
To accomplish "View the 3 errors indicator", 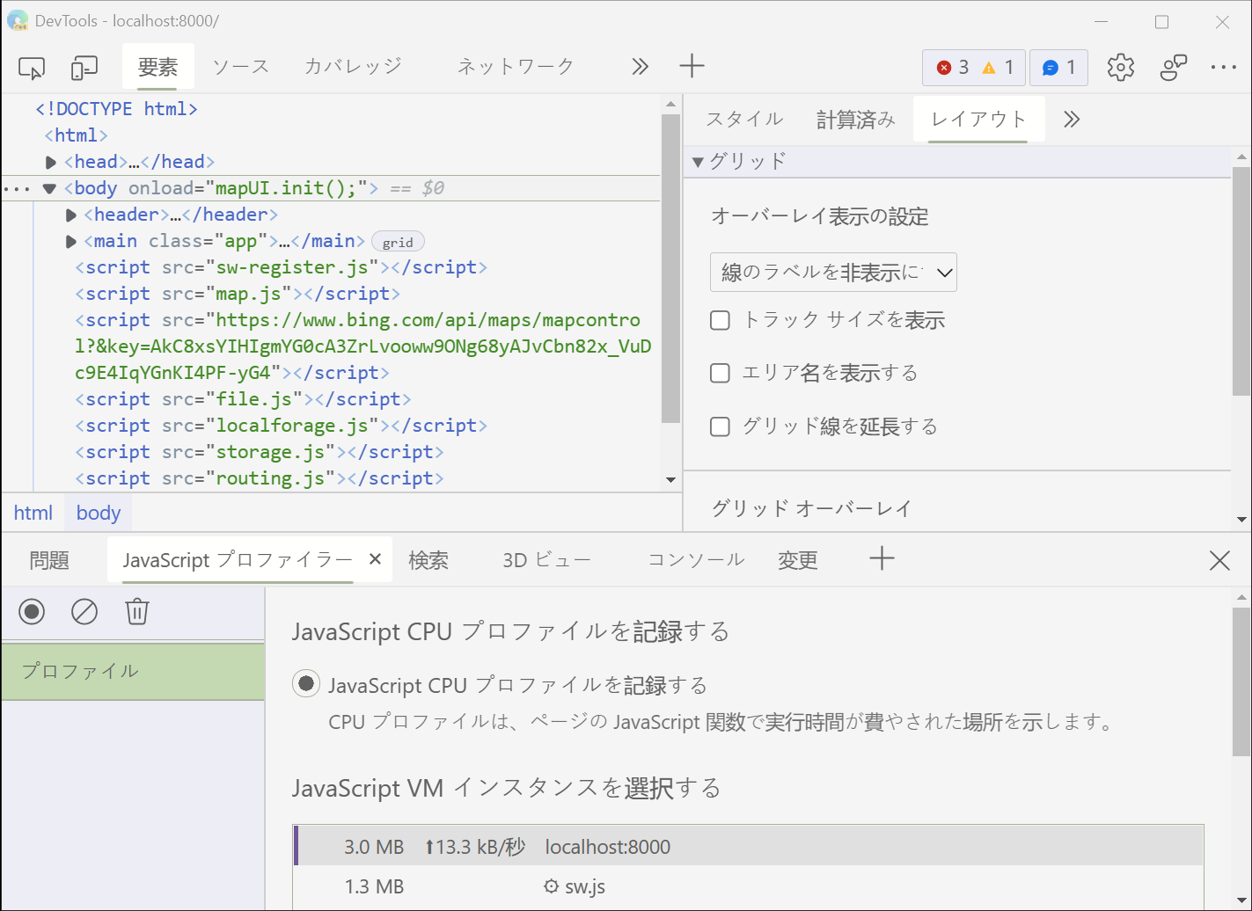I will (x=954, y=67).
